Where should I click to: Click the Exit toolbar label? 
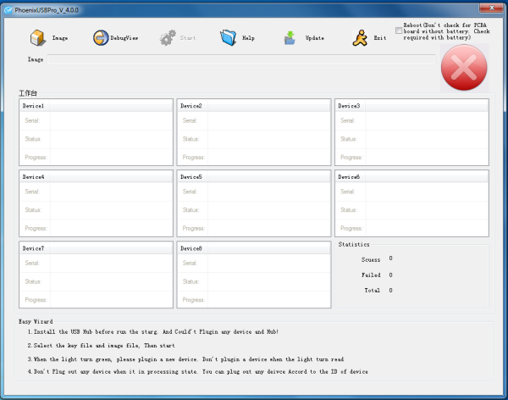pyautogui.click(x=380, y=38)
